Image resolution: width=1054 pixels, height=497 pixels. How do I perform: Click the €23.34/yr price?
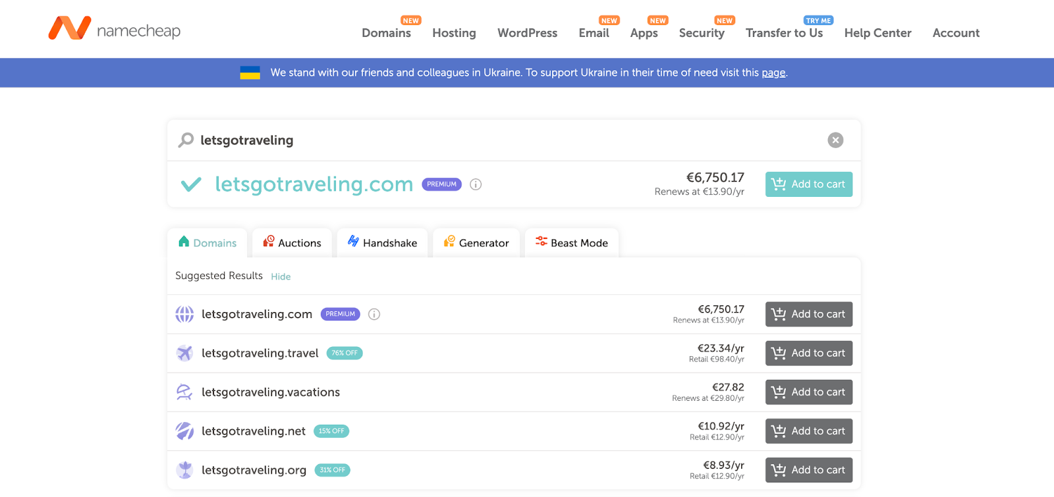tap(721, 348)
